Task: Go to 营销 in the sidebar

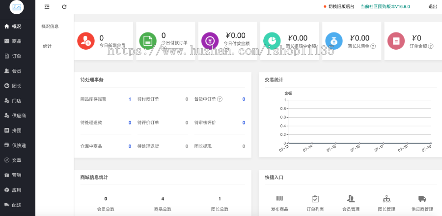Action: point(16,175)
